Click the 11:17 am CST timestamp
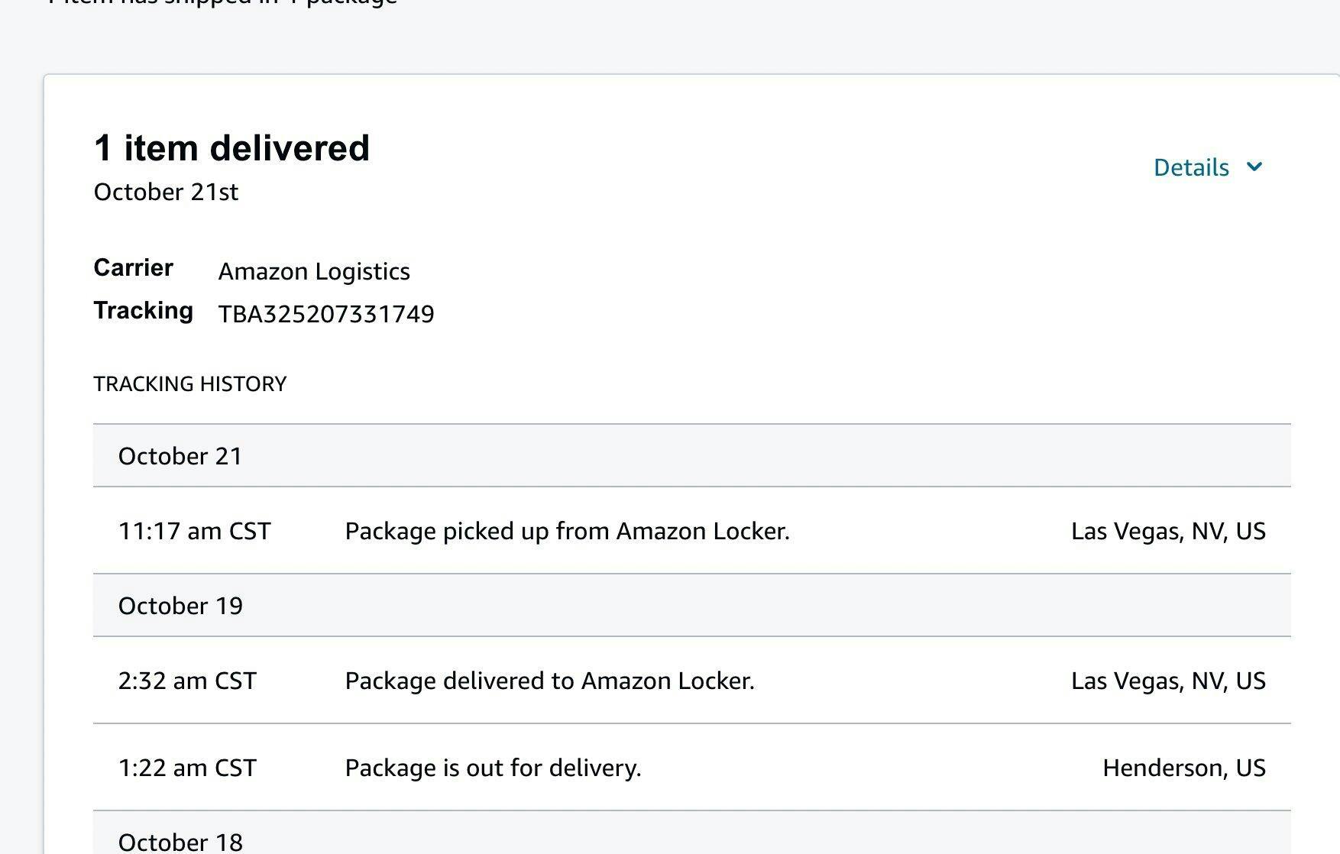The height and width of the screenshot is (854, 1340). tap(194, 531)
